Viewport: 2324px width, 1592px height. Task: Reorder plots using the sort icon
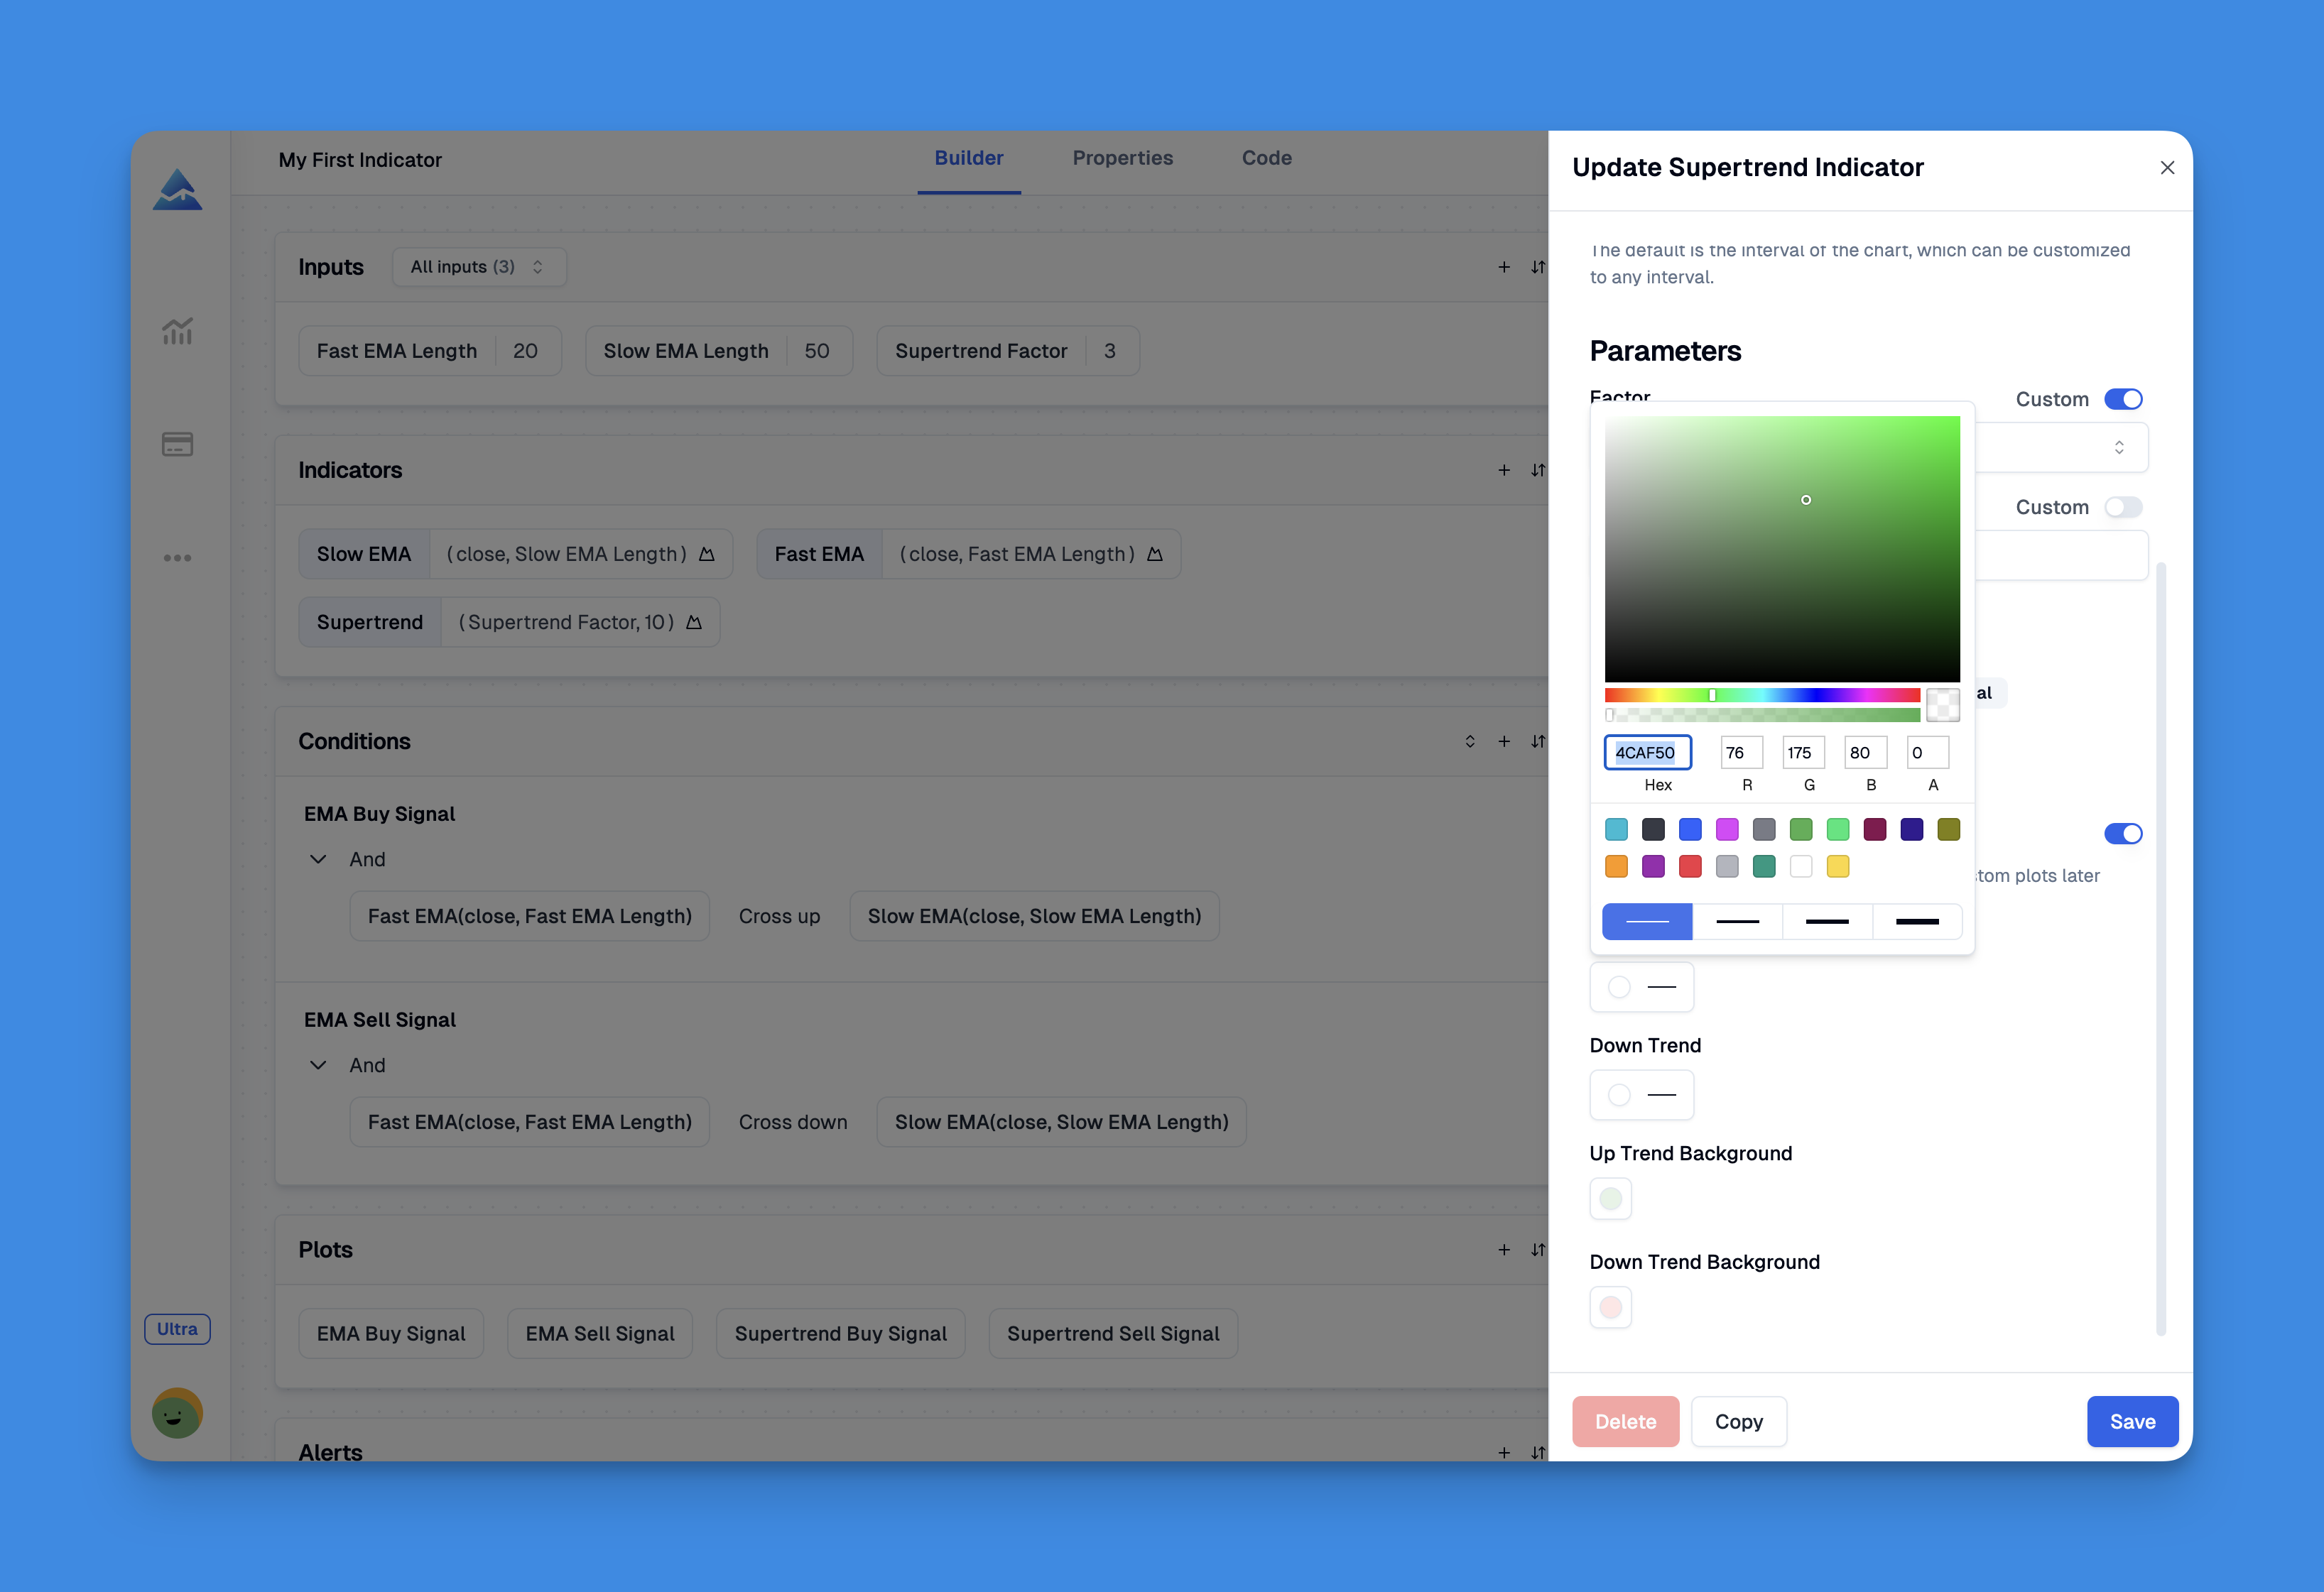pos(1538,1250)
